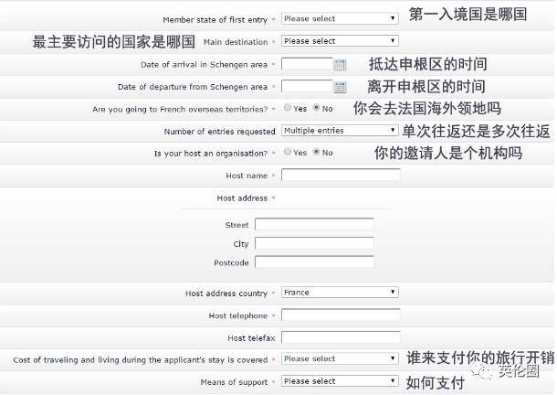Choose No for host is an organisation
This screenshot has width=557, height=395.
click(x=317, y=153)
